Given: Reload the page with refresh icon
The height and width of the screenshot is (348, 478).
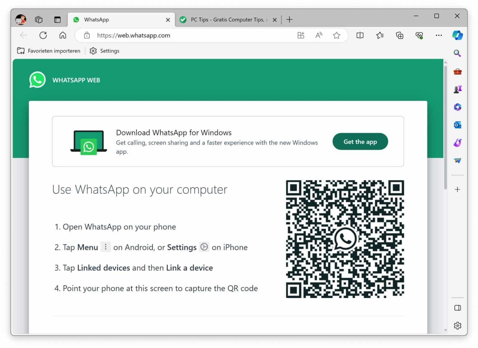Looking at the screenshot, I should pos(43,35).
